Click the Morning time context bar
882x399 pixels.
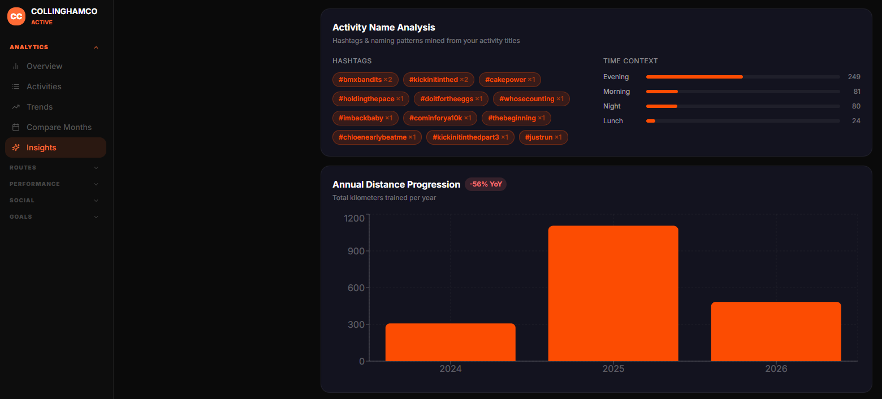point(743,92)
